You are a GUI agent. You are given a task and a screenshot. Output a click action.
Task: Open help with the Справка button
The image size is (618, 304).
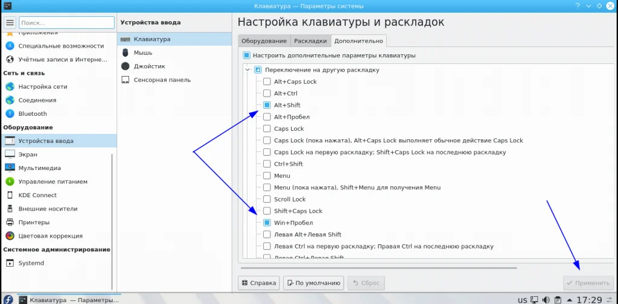(259, 283)
